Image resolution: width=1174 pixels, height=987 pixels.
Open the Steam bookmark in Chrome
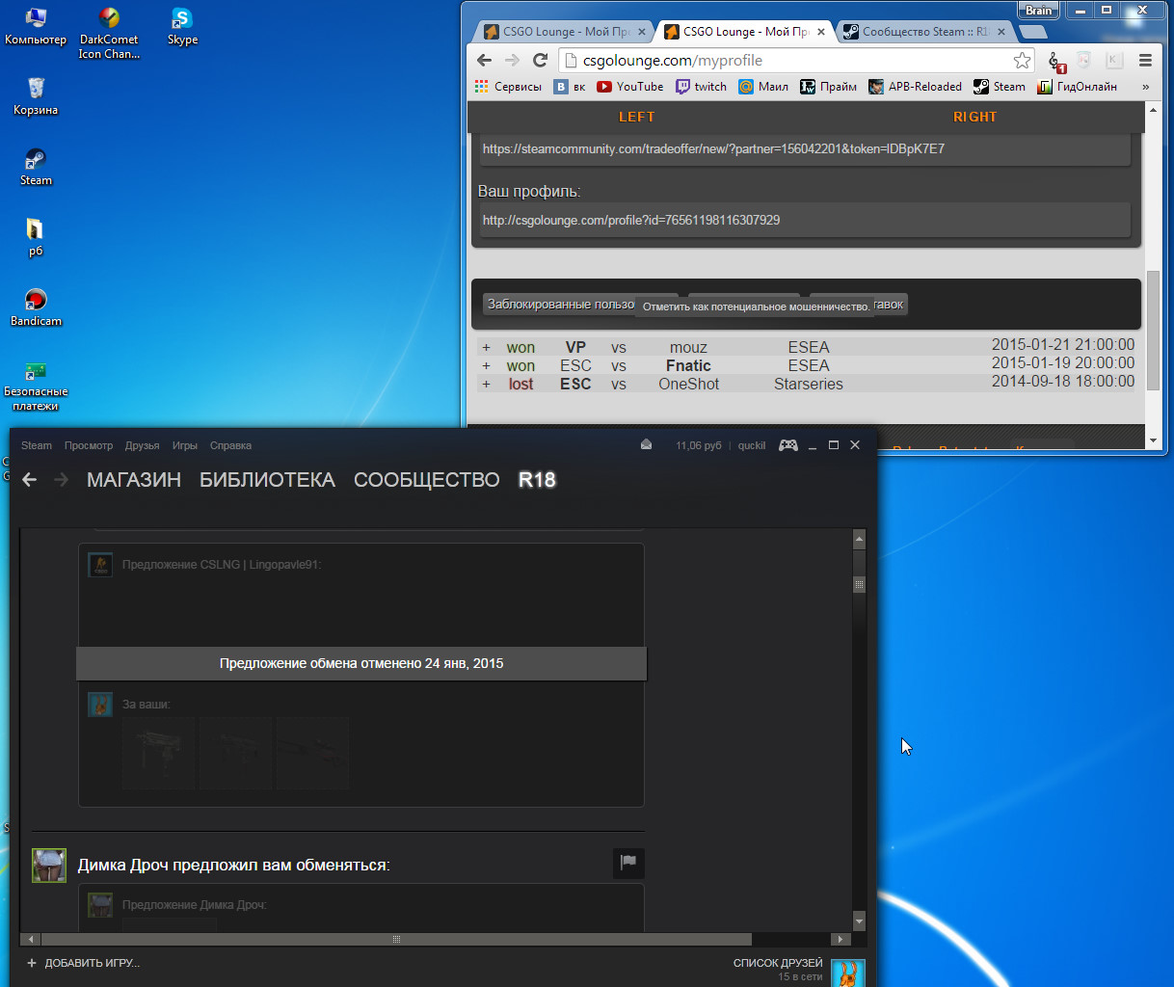tap(999, 87)
